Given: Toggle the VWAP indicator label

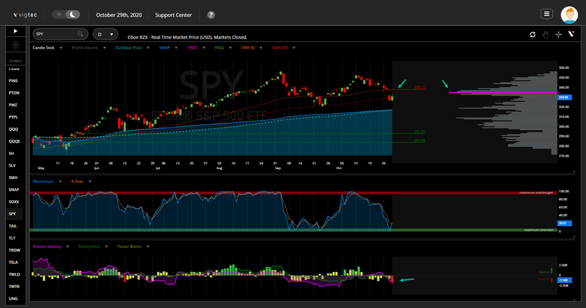Looking at the screenshot, I should point(164,47).
